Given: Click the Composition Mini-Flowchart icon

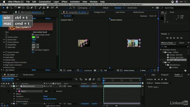Looking at the screenshot, I should pos(76,79).
